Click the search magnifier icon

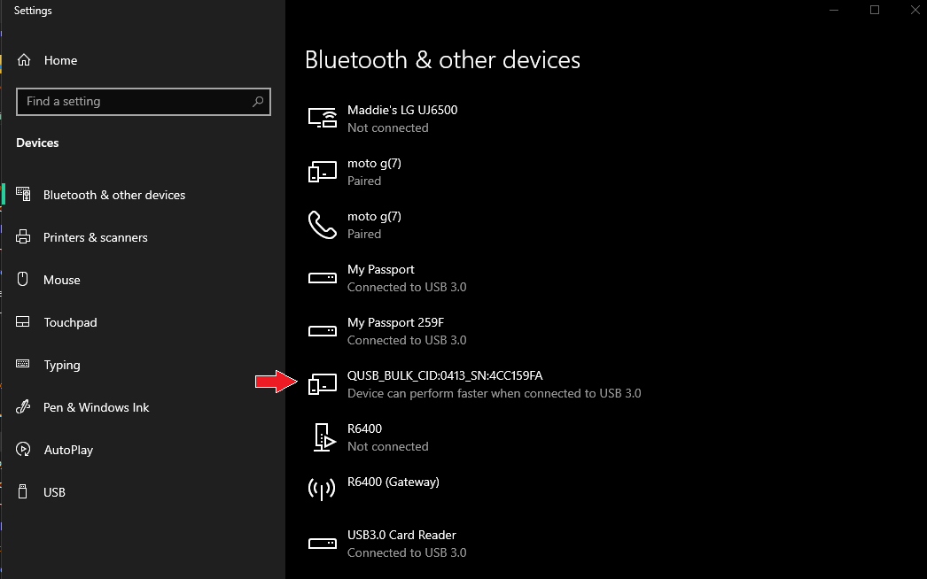coord(258,102)
